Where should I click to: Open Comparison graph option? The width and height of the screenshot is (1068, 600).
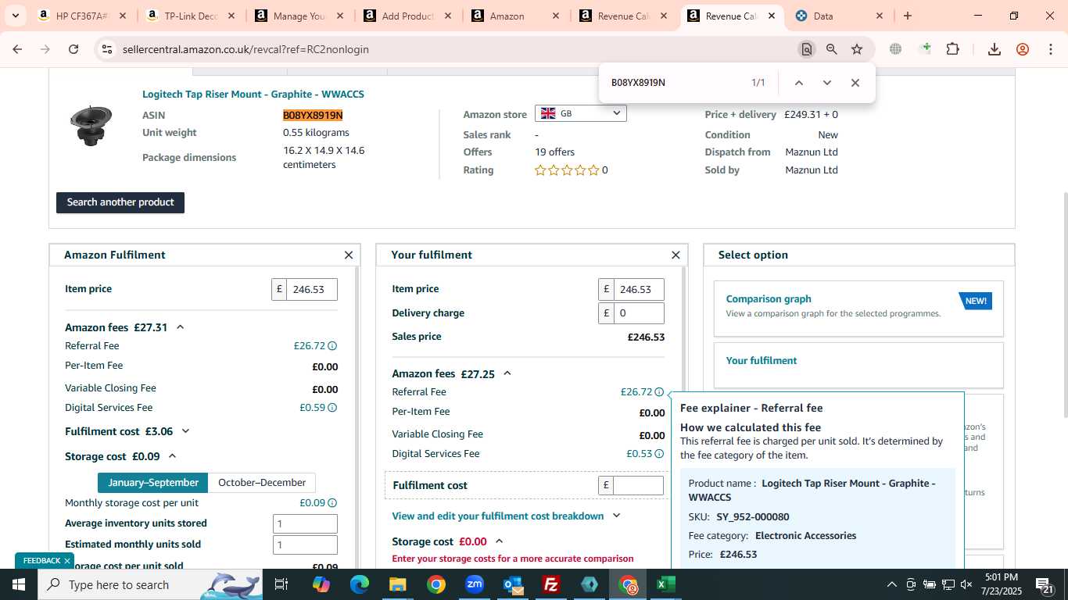[x=858, y=309]
